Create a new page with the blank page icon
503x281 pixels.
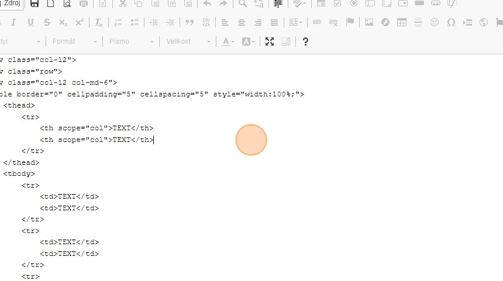(x=51, y=4)
